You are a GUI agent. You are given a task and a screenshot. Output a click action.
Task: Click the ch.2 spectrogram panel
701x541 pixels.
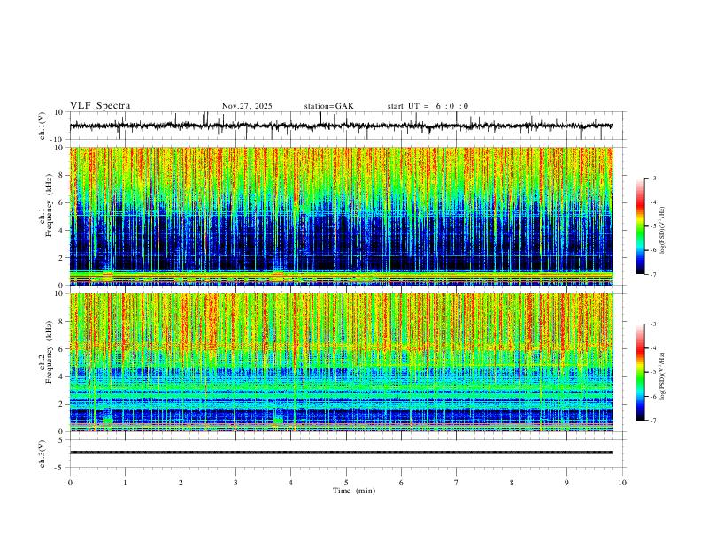(341, 362)
